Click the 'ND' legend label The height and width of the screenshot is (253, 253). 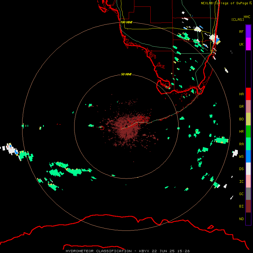click(x=241, y=219)
